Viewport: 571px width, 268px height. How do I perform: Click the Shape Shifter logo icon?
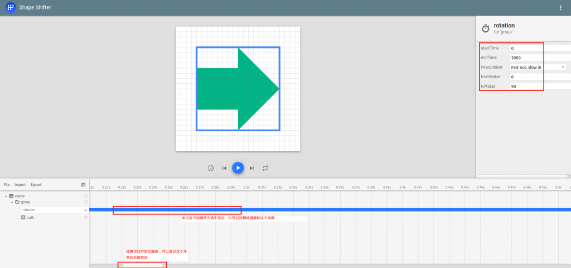tap(10, 8)
